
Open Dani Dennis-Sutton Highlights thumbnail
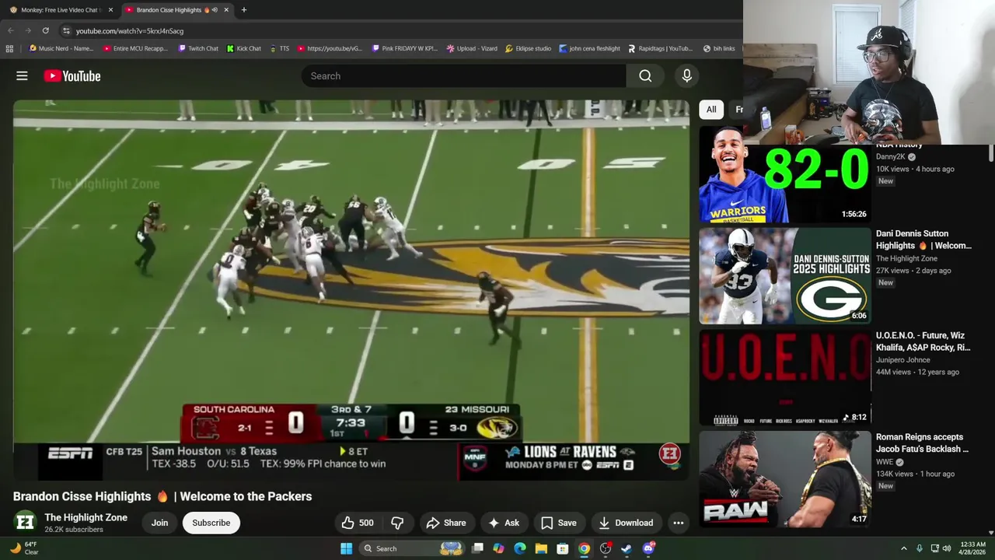coord(785,275)
